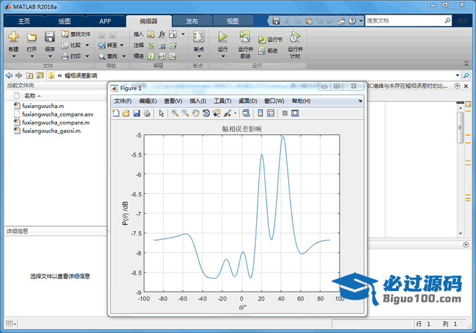Expand the current folder path dropdown

tap(457, 75)
